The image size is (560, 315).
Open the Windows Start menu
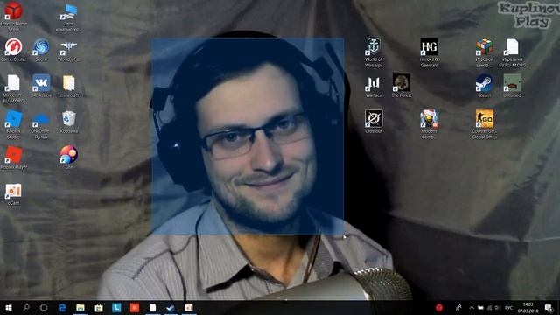(9, 307)
